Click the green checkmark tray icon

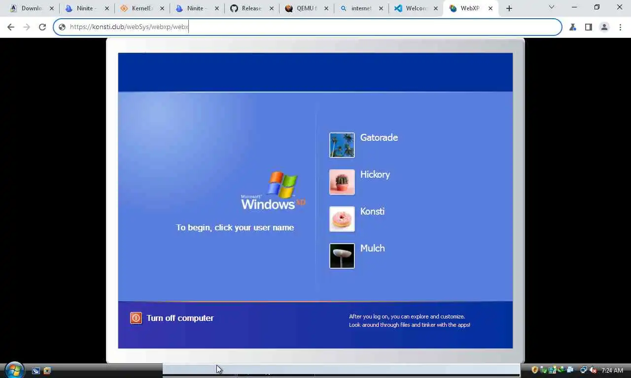click(x=544, y=370)
